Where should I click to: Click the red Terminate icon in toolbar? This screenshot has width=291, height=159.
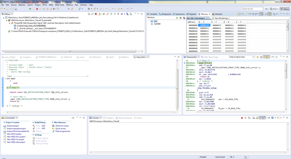pyautogui.click(x=37, y=9)
